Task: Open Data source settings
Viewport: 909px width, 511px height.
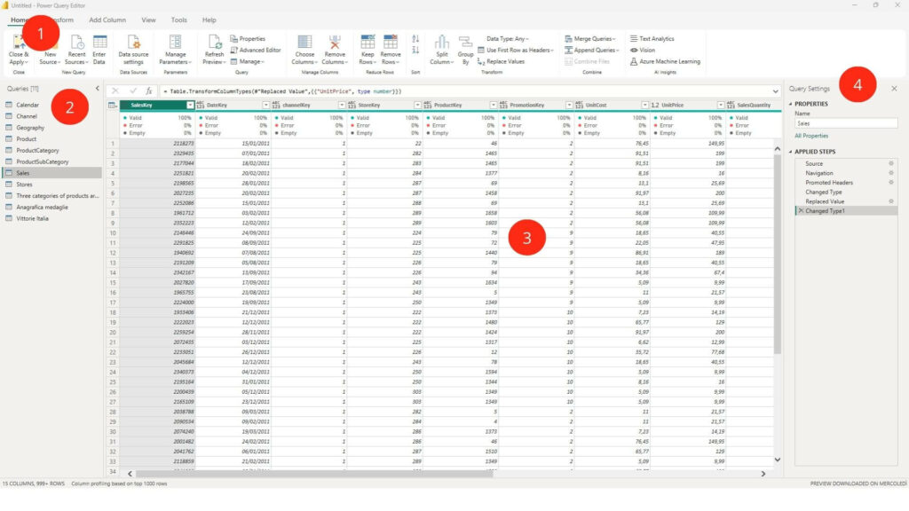Action: click(x=133, y=50)
